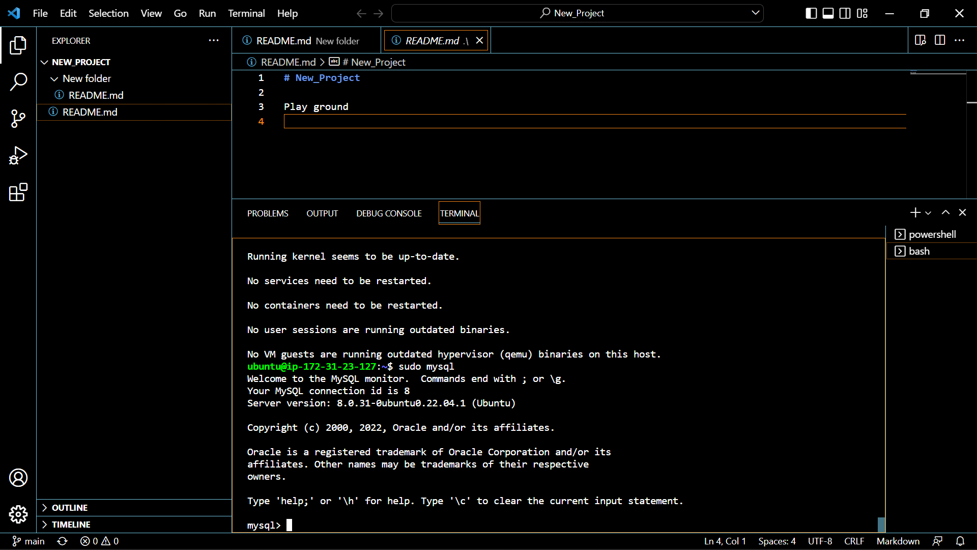
Task: Click the Markdown language mode indicator
Action: click(898, 541)
